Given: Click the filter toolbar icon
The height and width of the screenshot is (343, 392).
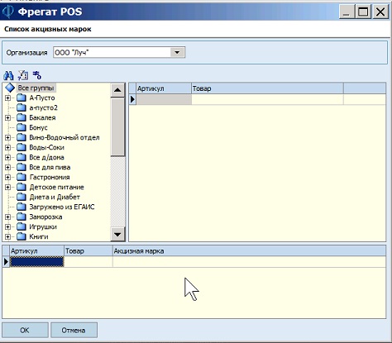Looking at the screenshot, I should point(23,75).
